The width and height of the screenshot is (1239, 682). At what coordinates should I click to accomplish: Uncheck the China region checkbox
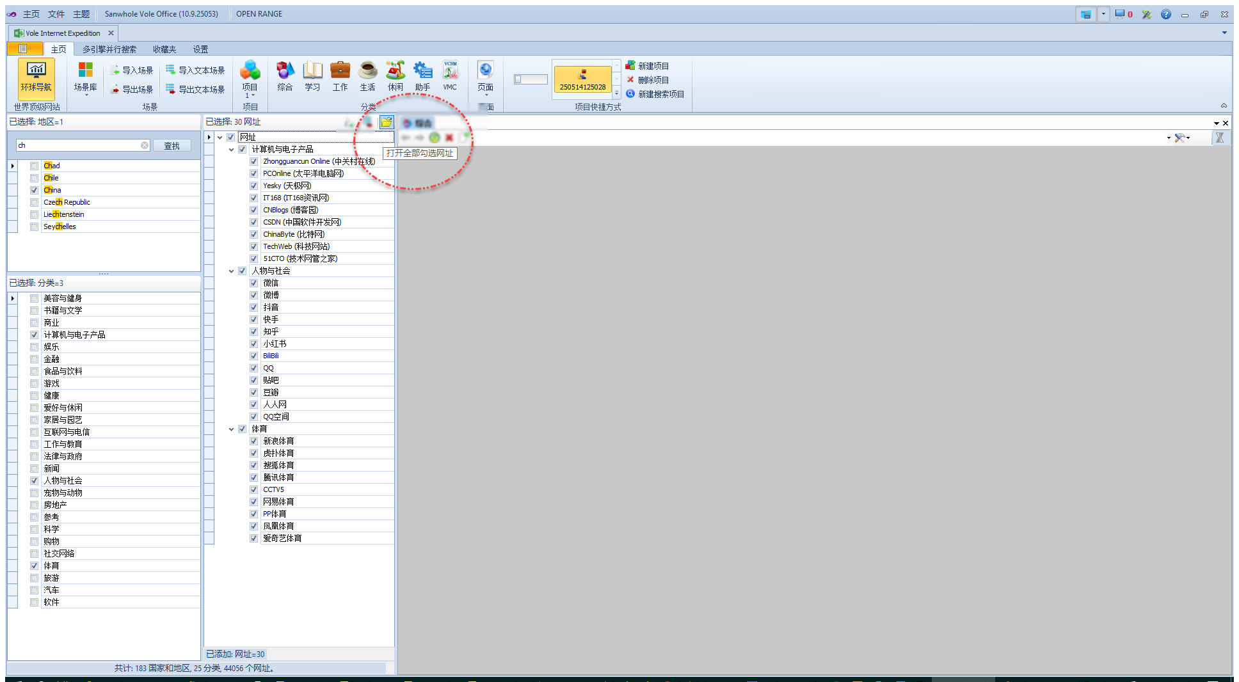(35, 190)
